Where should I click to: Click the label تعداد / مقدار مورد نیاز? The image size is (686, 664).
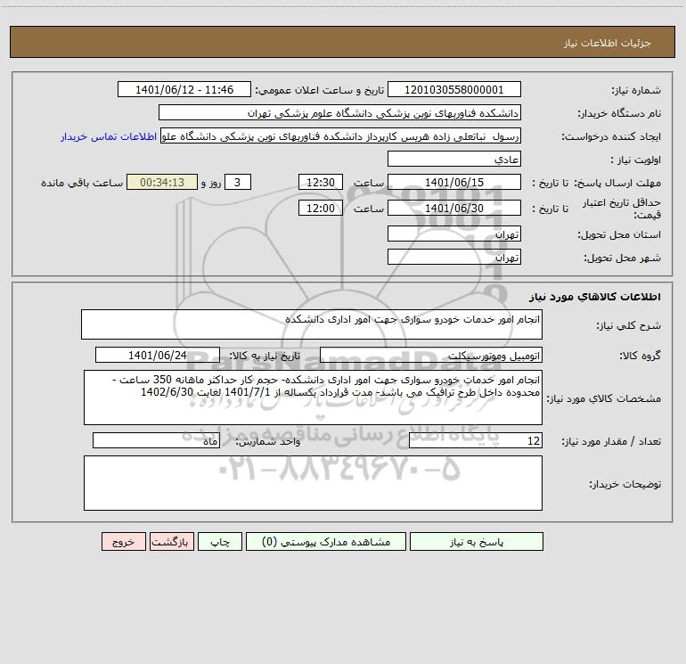tap(611, 442)
